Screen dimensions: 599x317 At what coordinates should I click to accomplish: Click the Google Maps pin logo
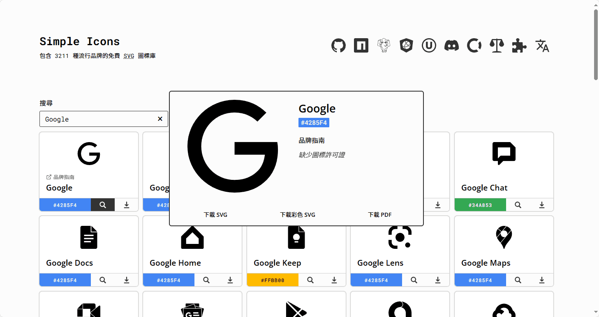click(504, 237)
